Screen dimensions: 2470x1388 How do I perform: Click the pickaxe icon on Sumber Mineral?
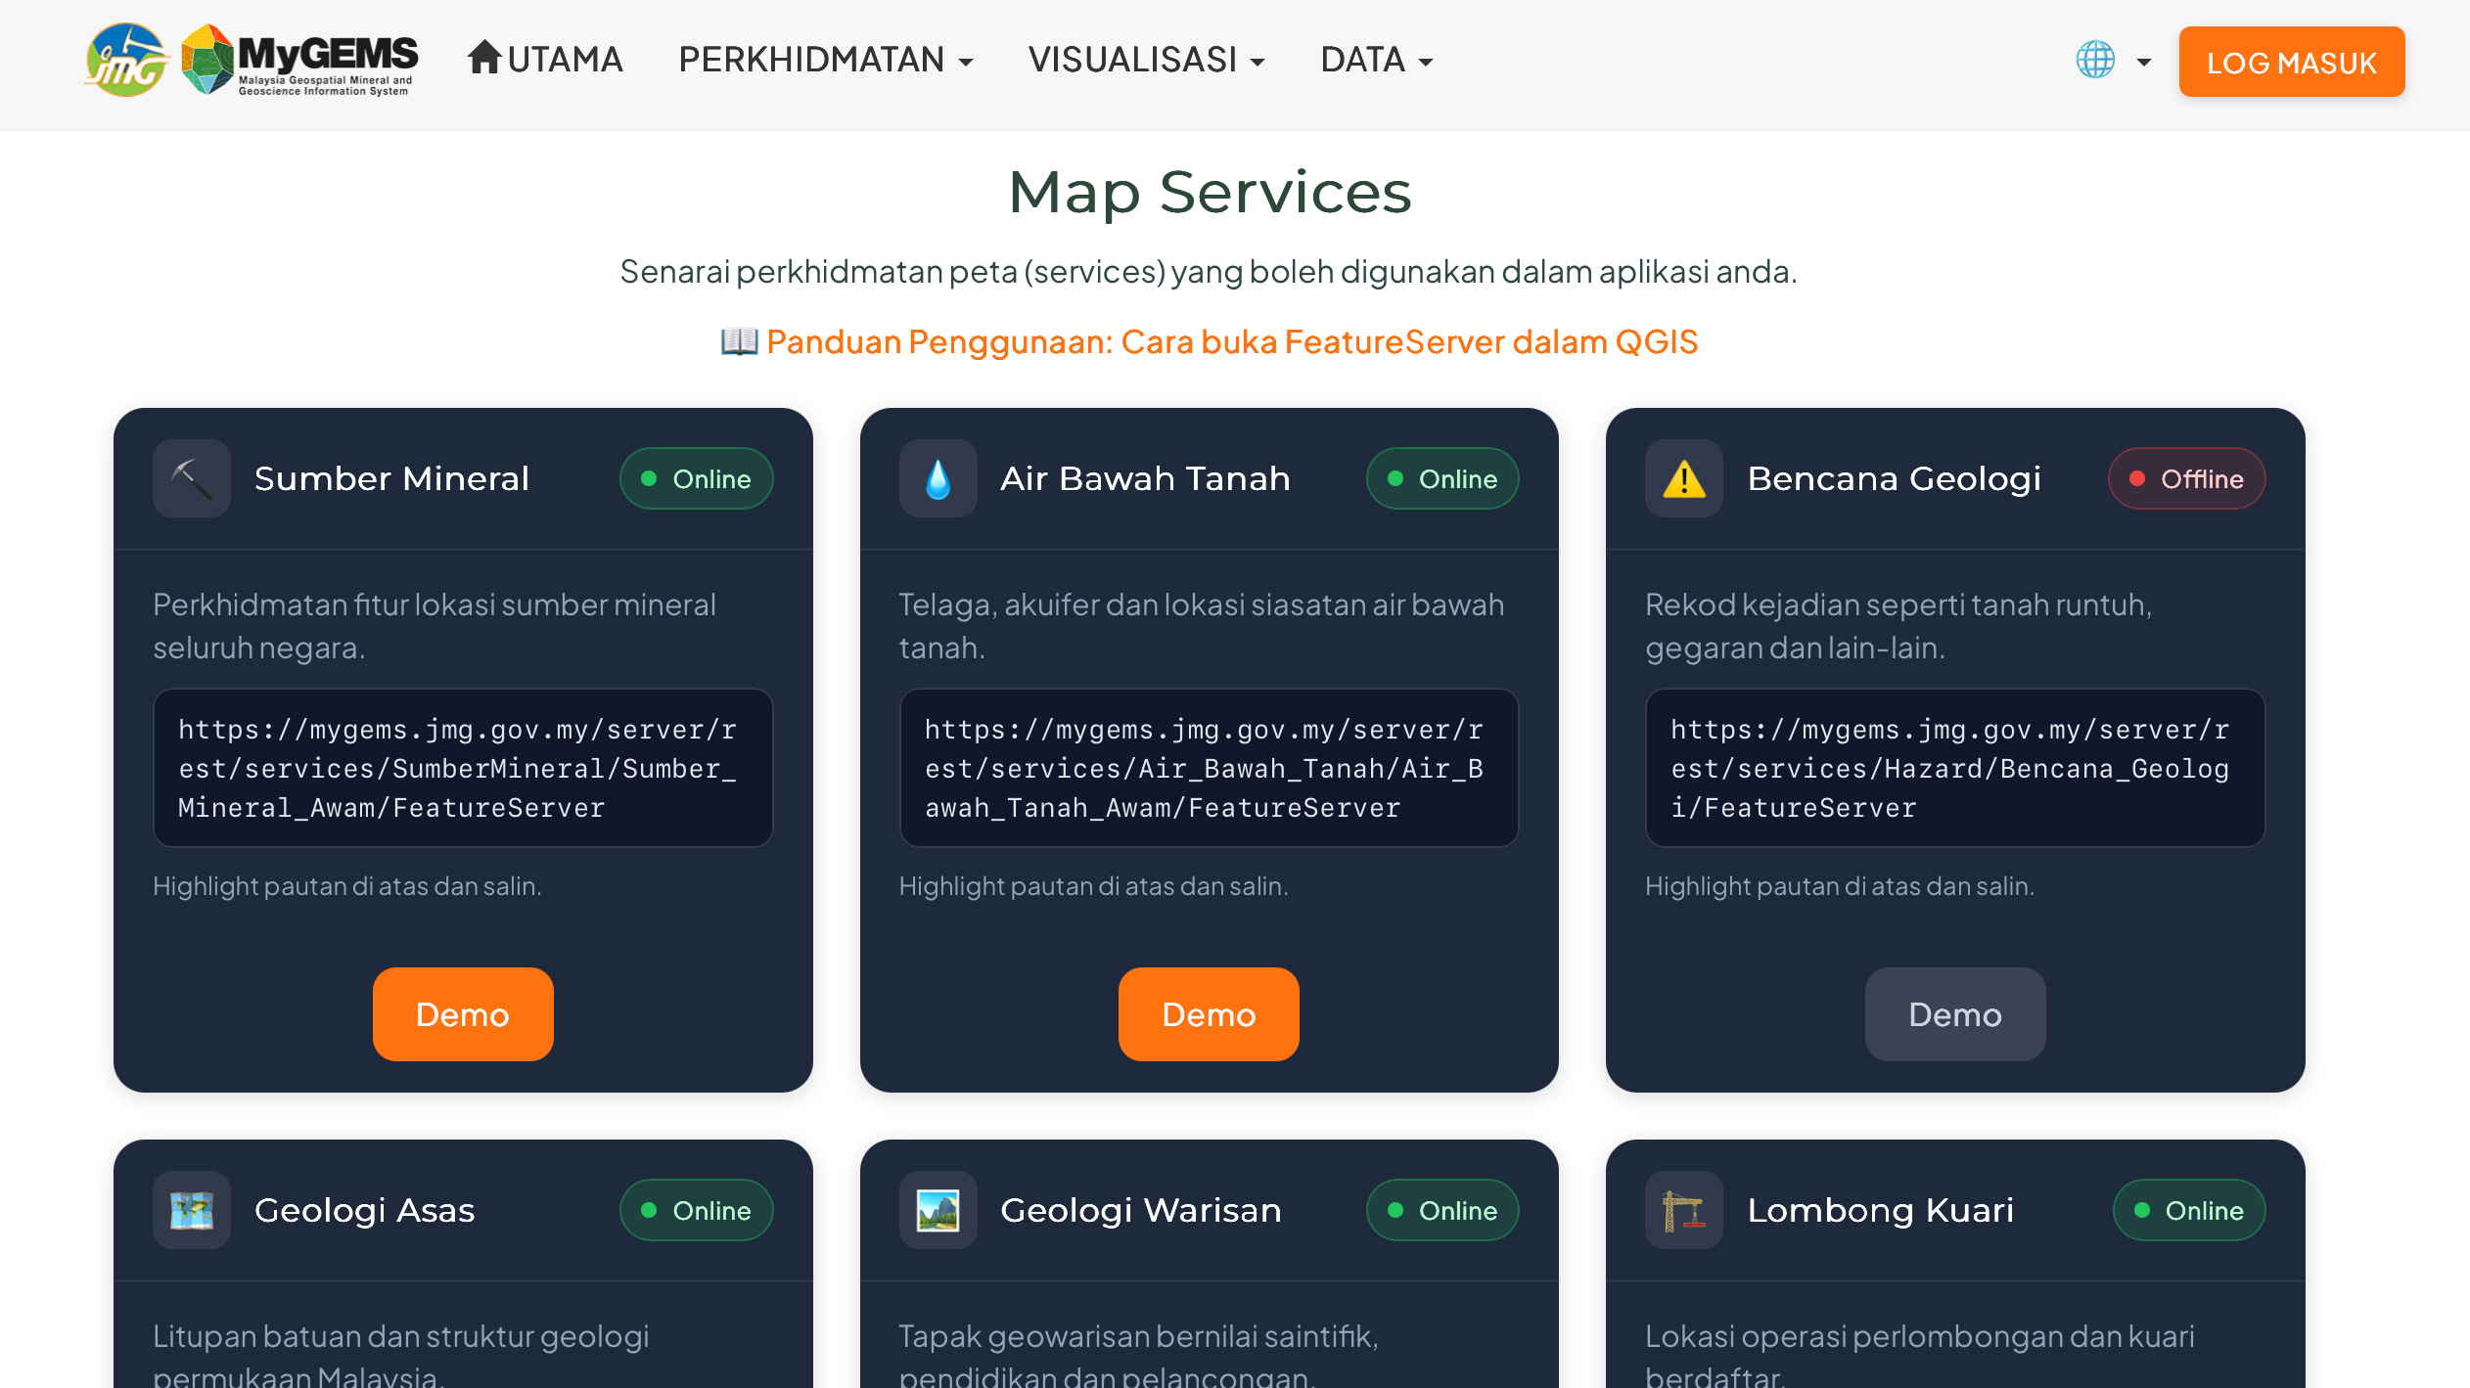click(192, 478)
